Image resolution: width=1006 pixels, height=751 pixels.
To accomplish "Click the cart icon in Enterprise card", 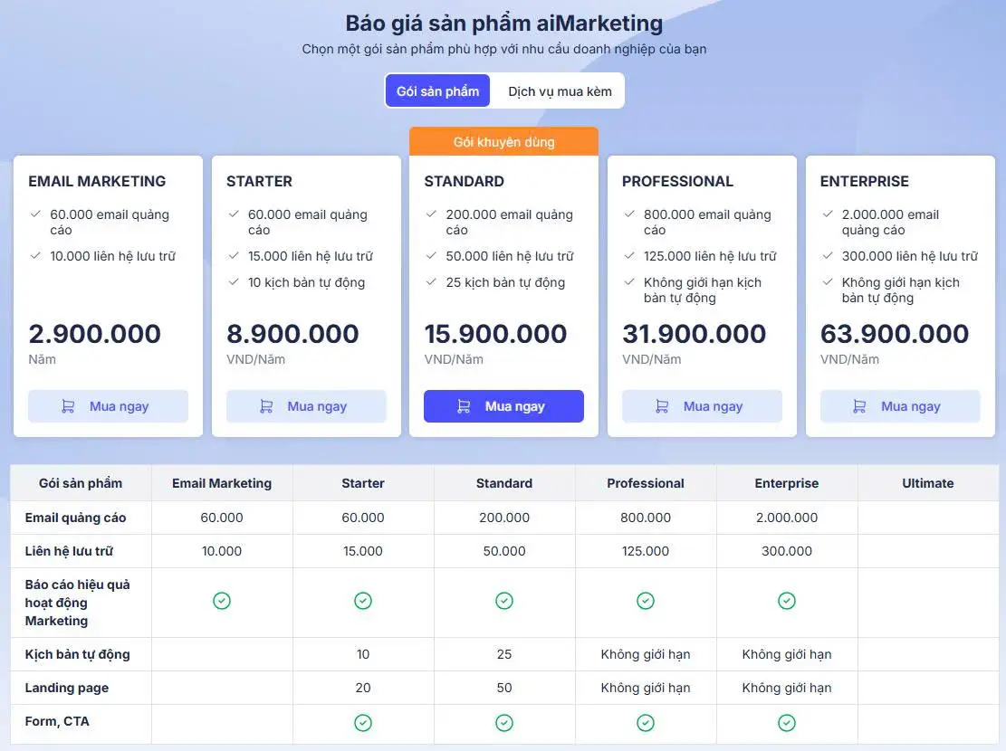I will click(x=859, y=406).
